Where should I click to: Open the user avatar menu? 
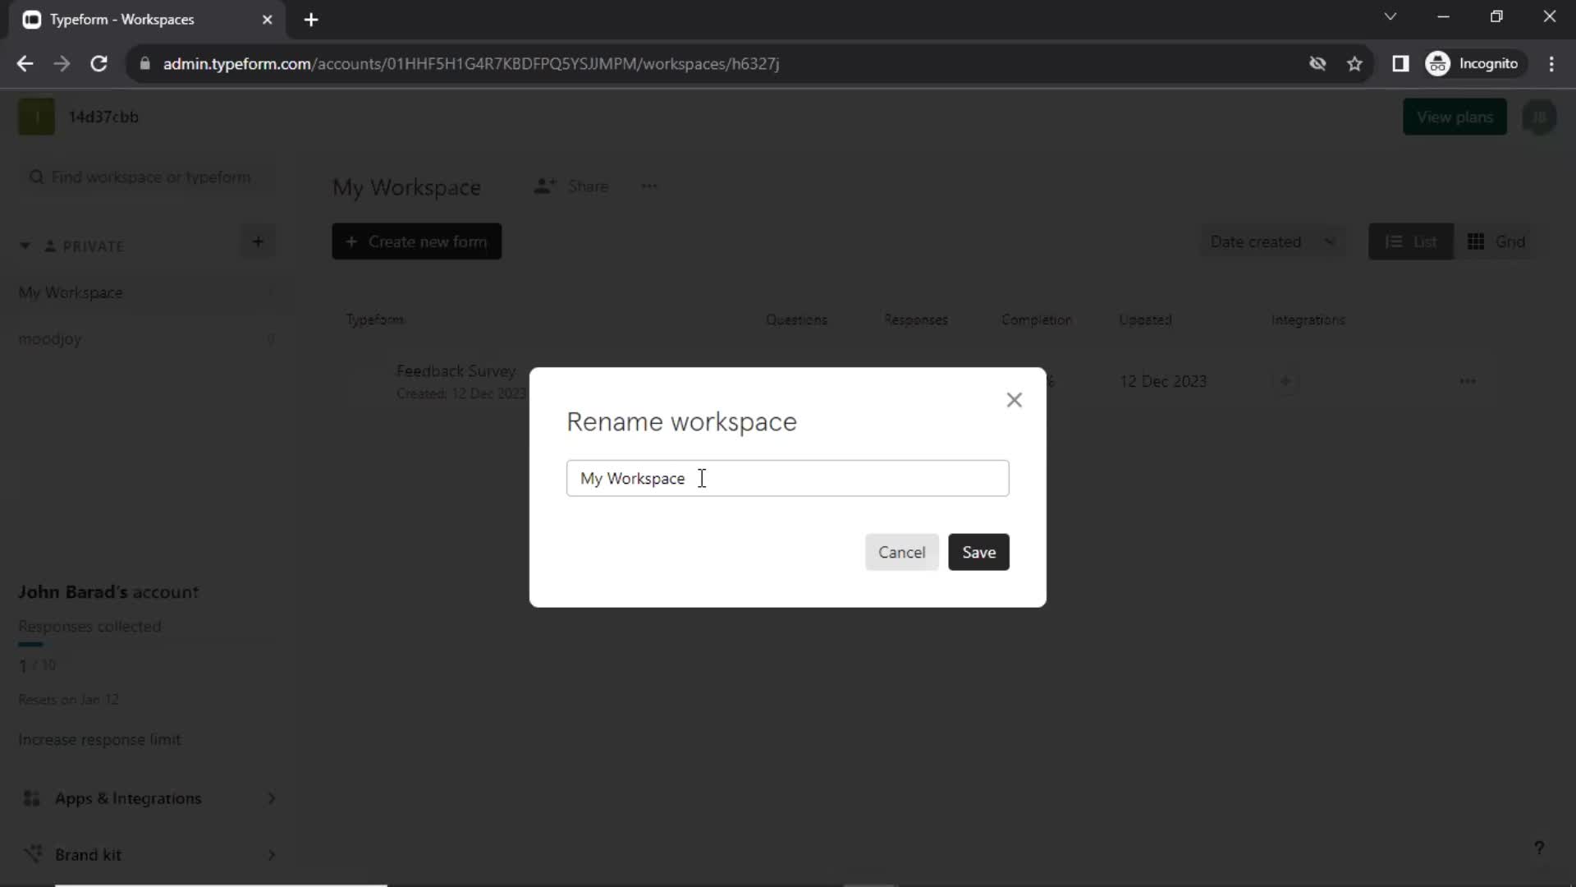click(1539, 117)
